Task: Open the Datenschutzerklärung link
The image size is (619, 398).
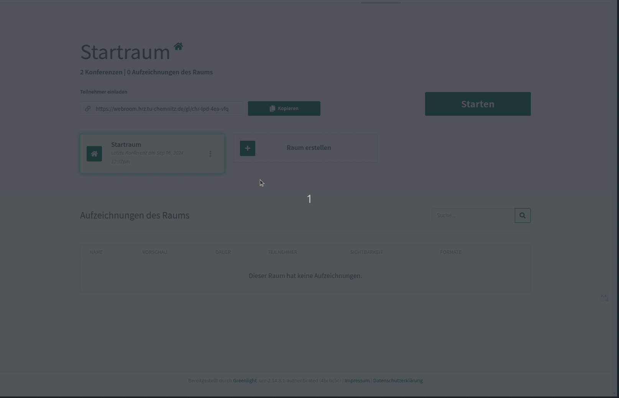Action: pyautogui.click(x=398, y=380)
